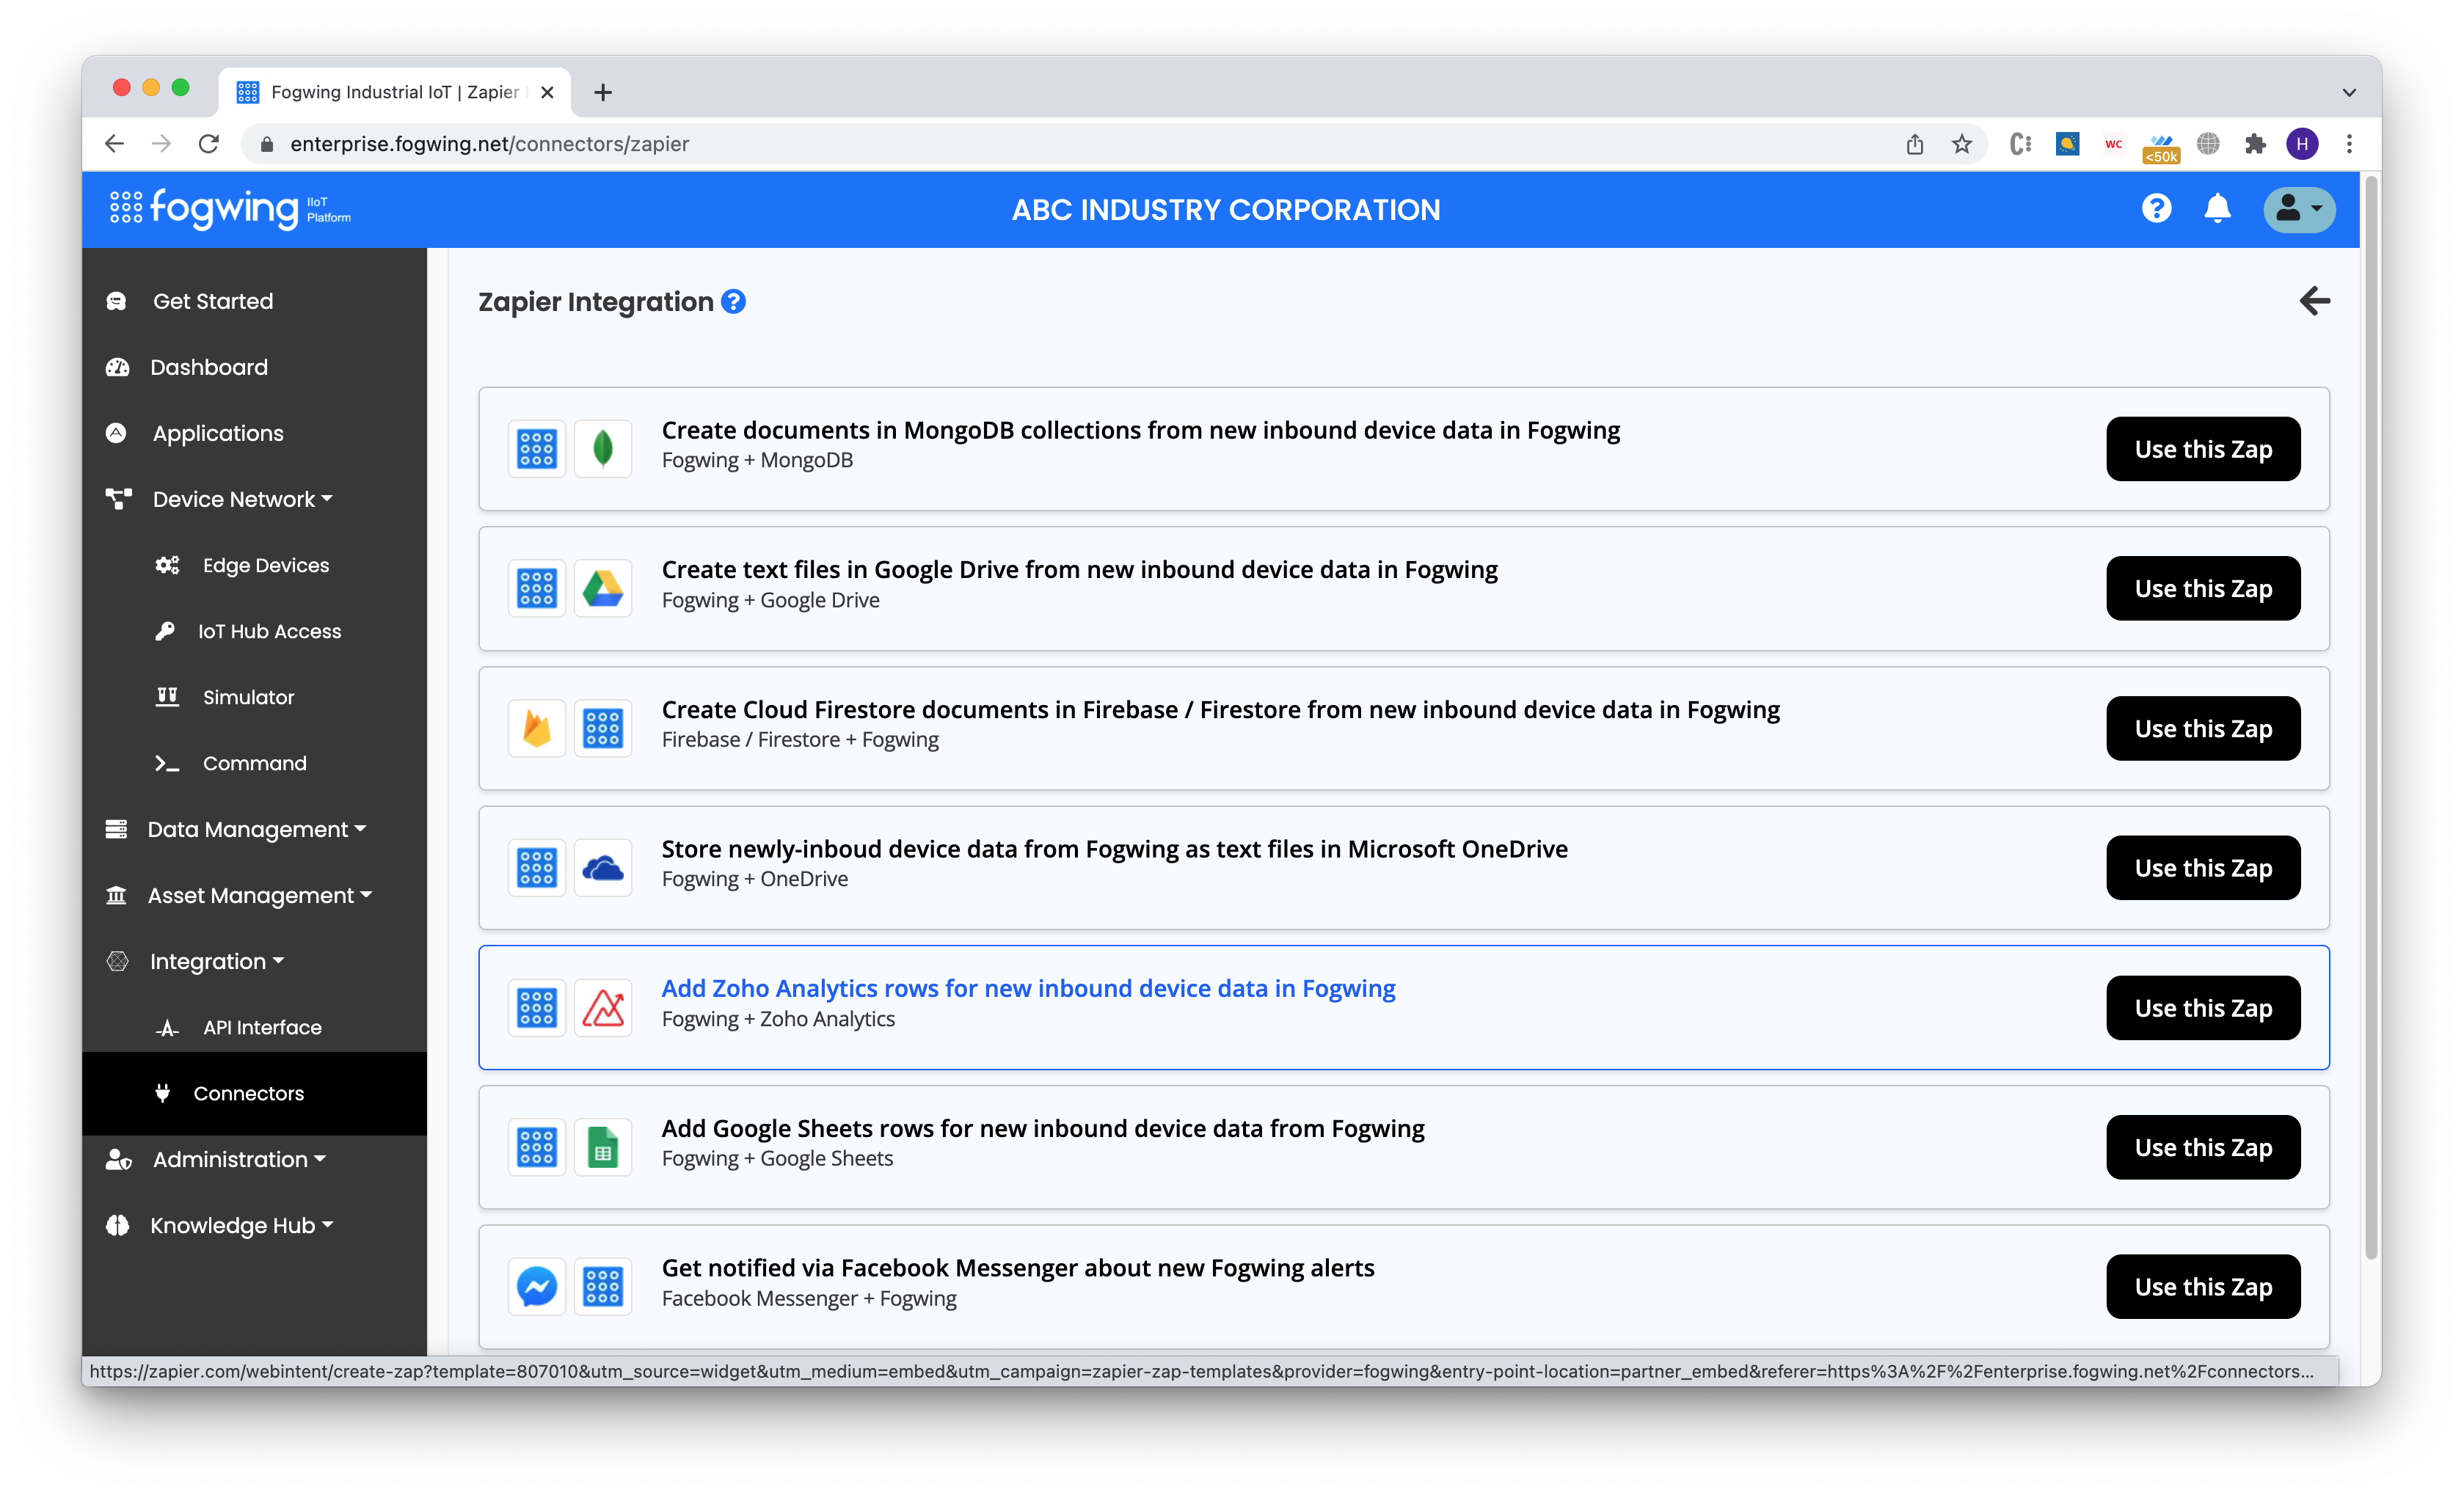Image resolution: width=2464 pixels, height=1495 pixels.
Task: Open the Add Google Sheets rows title
Action: tap(1043, 1128)
